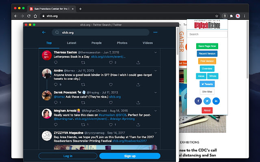This screenshot has height=162, width=260.
Task: Click the red About button
Action: coord(207,110)
